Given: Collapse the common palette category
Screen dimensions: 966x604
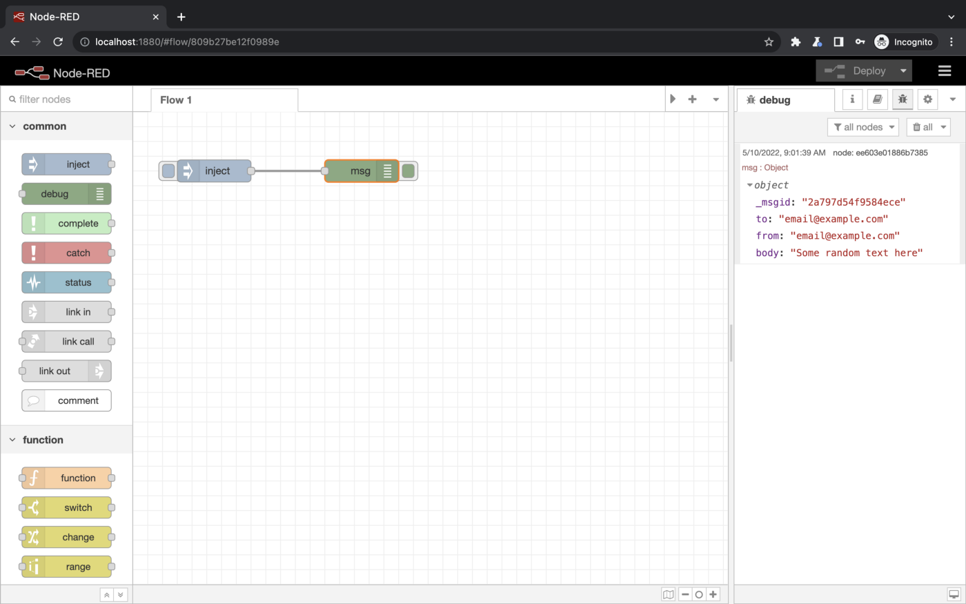Looking at the screenshot, I should [12, 126].
